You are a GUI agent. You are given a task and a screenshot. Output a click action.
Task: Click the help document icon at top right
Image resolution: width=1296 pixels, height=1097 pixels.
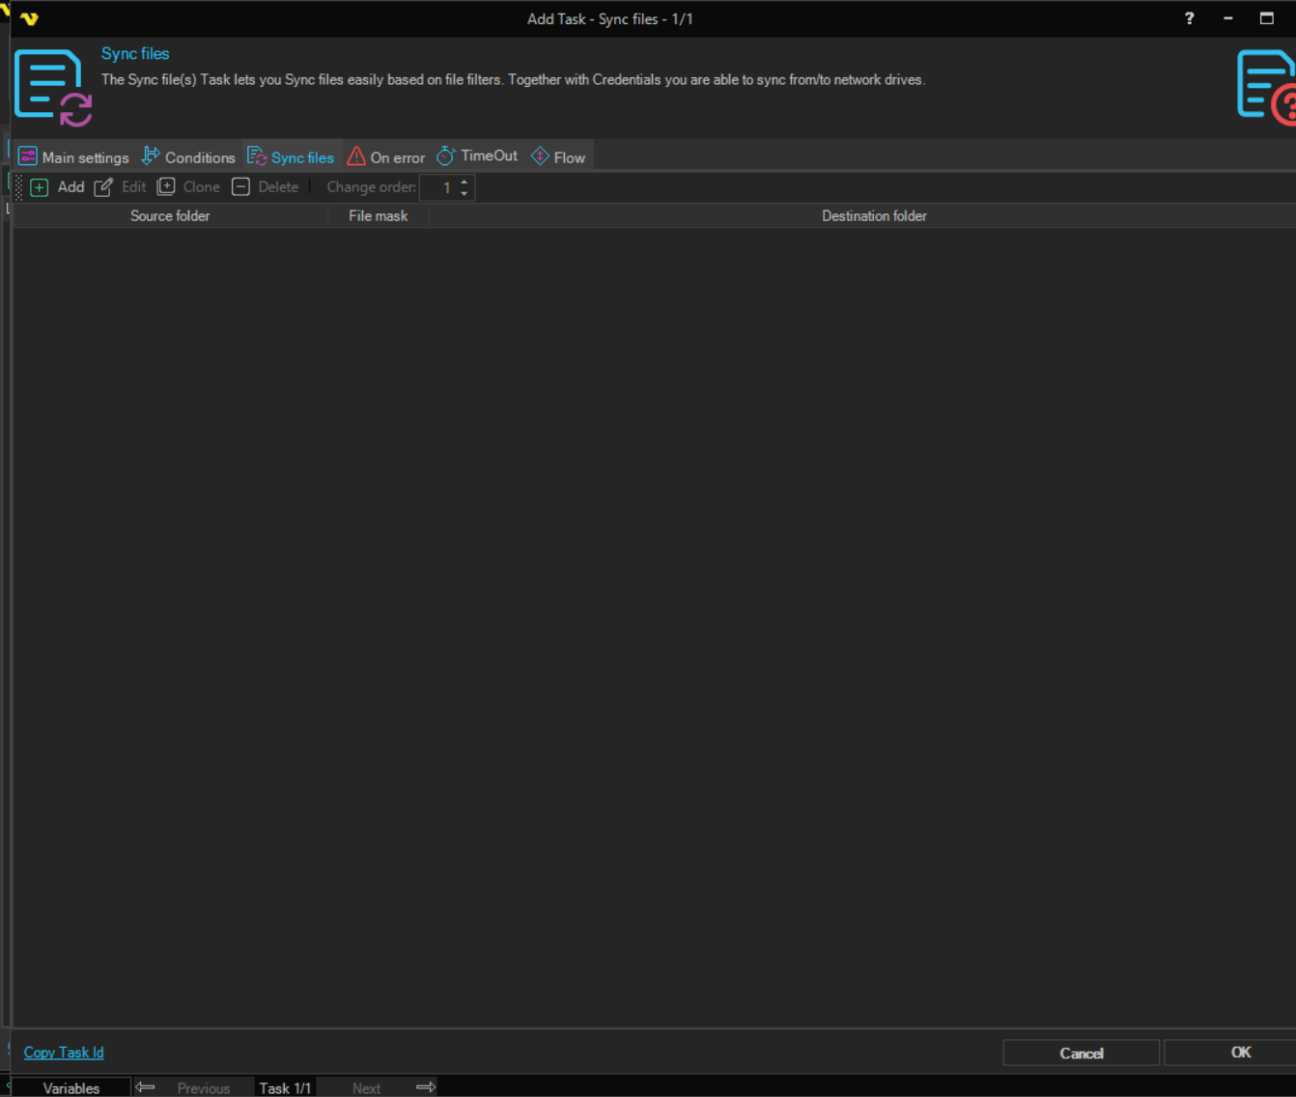pyautogui.click(x=1266, y=87)
